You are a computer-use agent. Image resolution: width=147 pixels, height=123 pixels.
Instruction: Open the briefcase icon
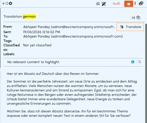pyautogui.click(x=98, y=4)
